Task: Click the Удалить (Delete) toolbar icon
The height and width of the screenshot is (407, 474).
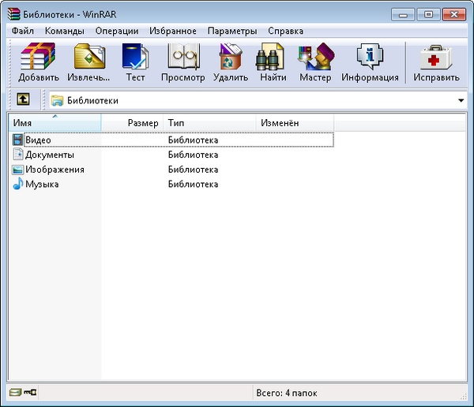Action: [231, 57]
